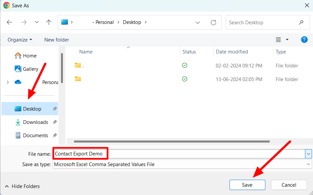Select the folder modified 13-06-2024

[78, 79]
